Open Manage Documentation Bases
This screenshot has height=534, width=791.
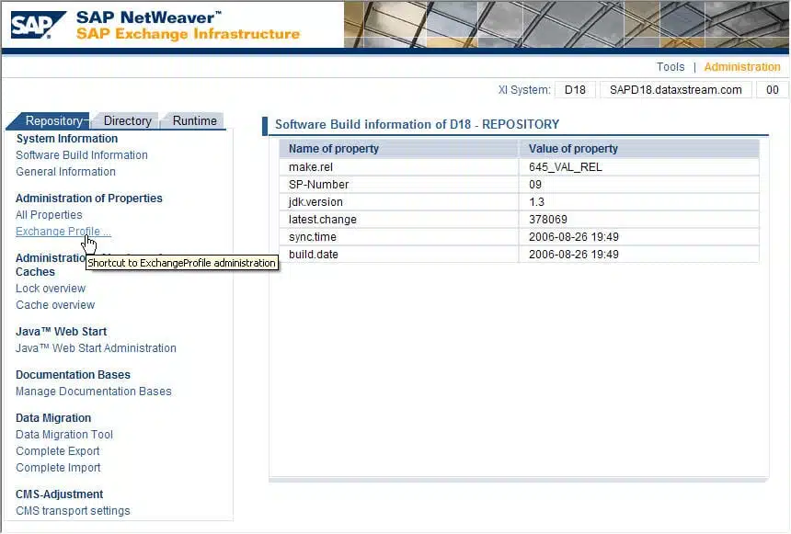pyautogui.click(x=93, y=391)
